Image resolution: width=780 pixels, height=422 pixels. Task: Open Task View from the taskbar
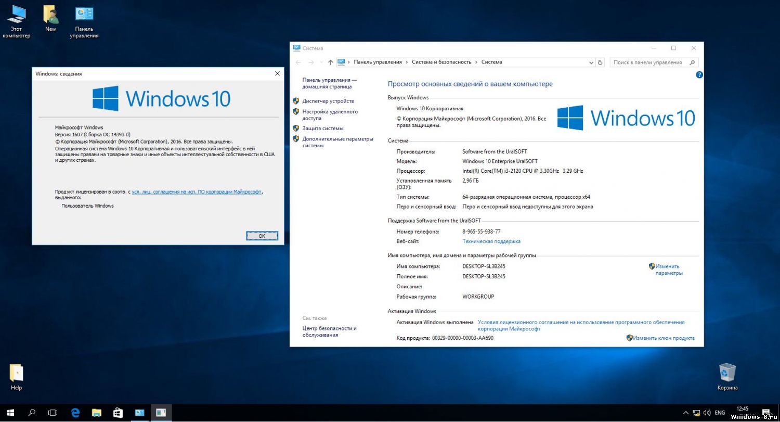pyautogui.click(x=53, y=413)
